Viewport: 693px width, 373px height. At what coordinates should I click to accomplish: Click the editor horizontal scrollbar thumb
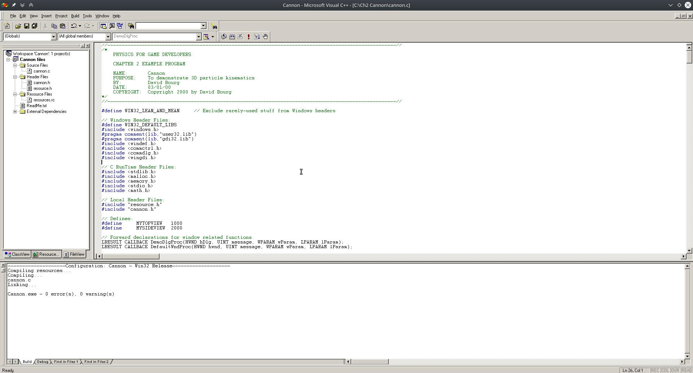point(131,256)
